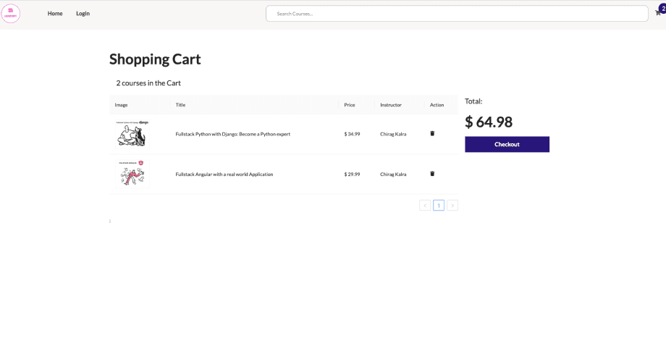
Task: Click the Shopping Cart heading
Action: [155, 59]
